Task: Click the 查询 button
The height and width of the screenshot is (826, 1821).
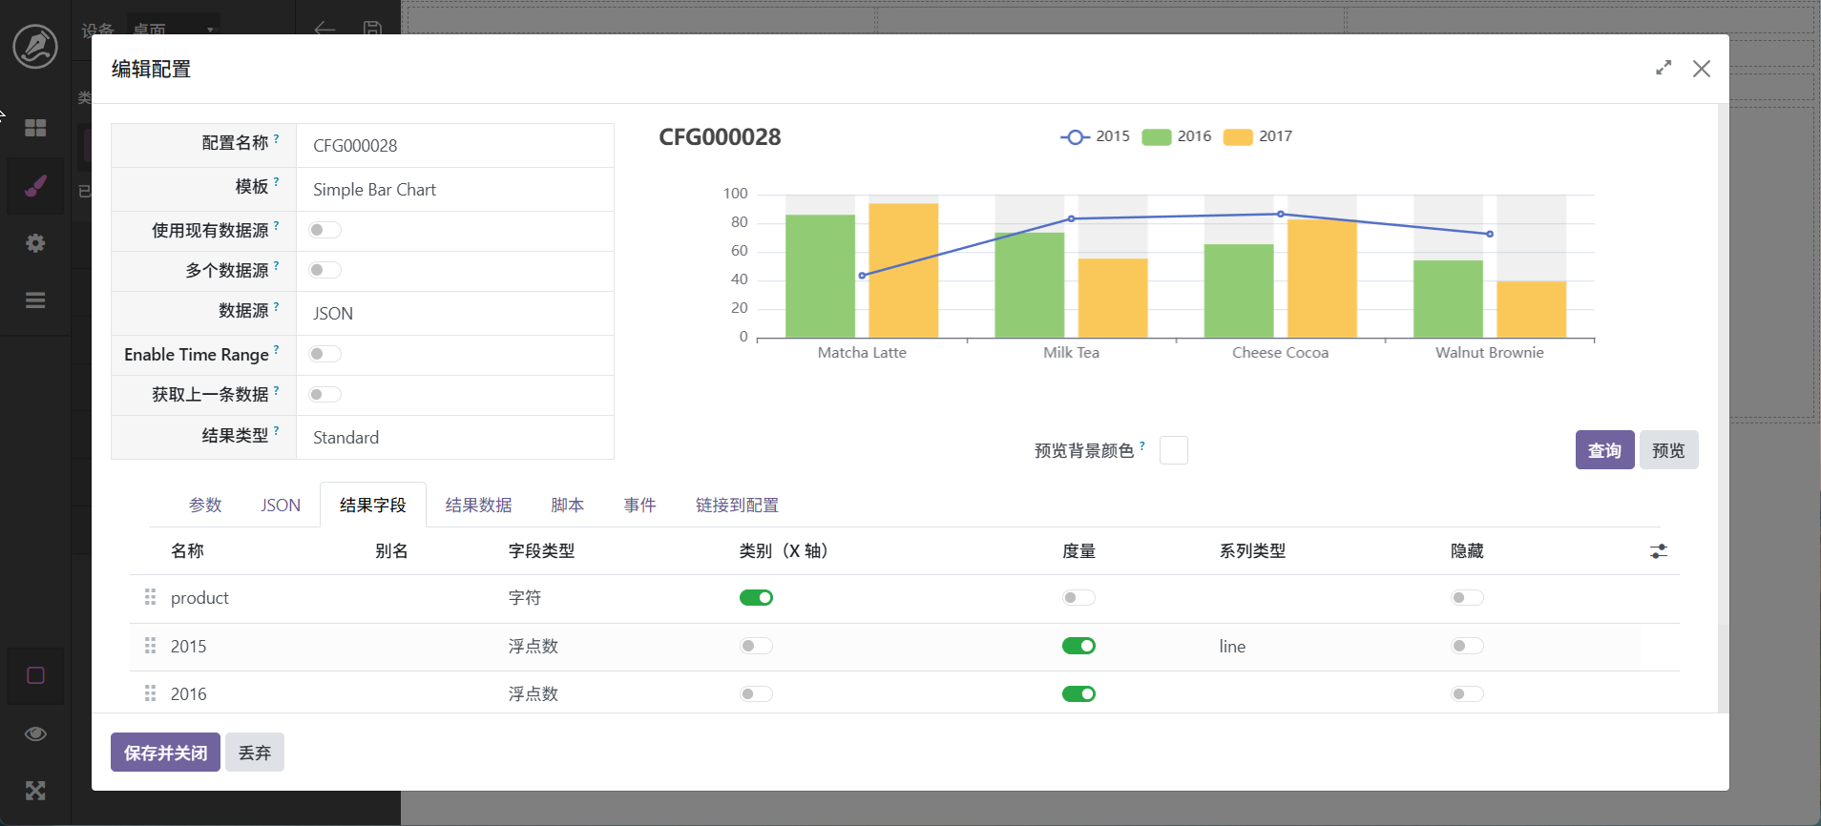Action: pos(1603,450)
